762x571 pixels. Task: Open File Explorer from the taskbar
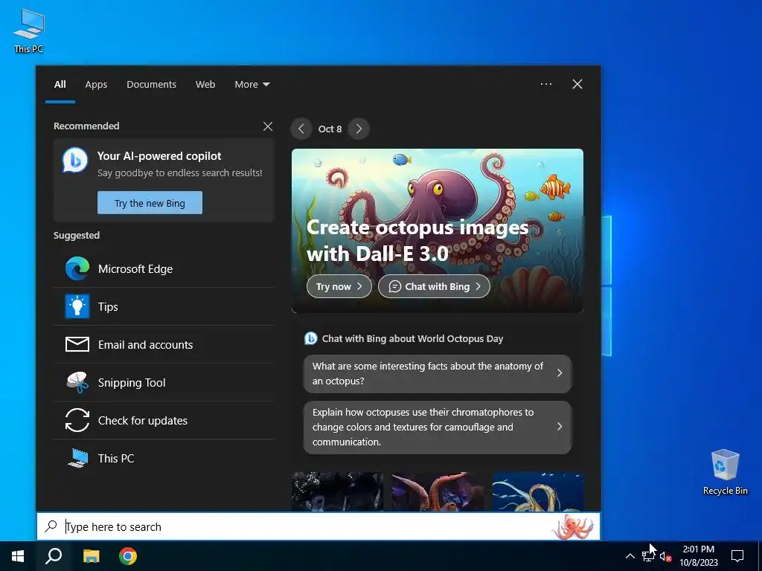[x=91, y=556]
